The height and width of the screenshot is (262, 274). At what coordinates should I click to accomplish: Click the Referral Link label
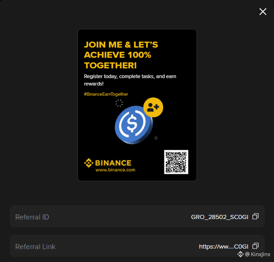[35, 247]
